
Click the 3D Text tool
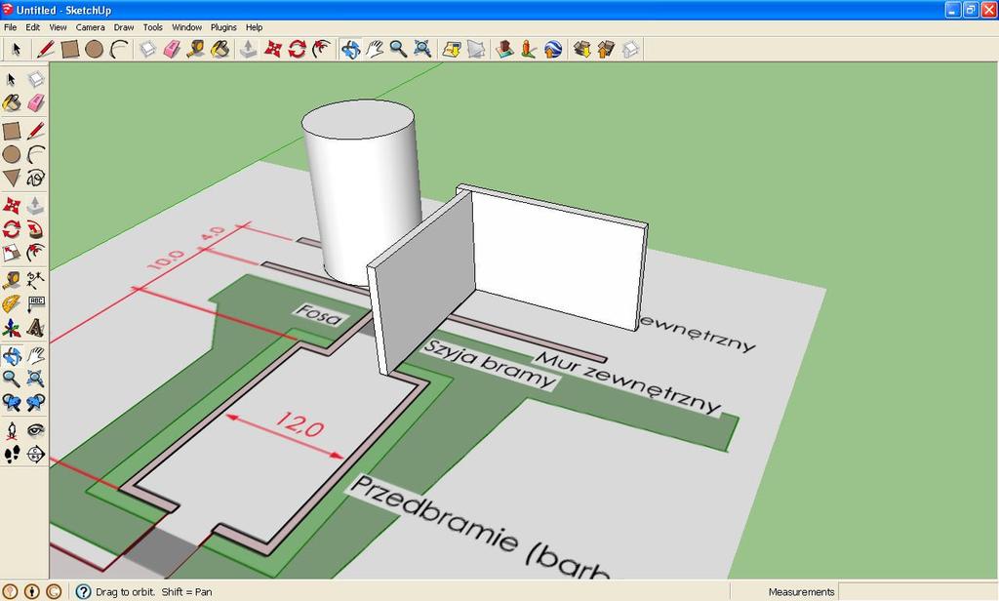(x=36, y=328)
